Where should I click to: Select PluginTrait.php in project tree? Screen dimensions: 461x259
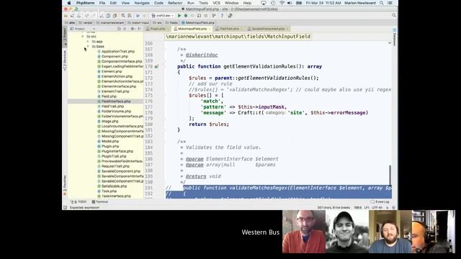[x=114, y=156]
